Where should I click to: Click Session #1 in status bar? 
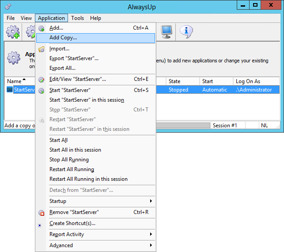[225, 126]
